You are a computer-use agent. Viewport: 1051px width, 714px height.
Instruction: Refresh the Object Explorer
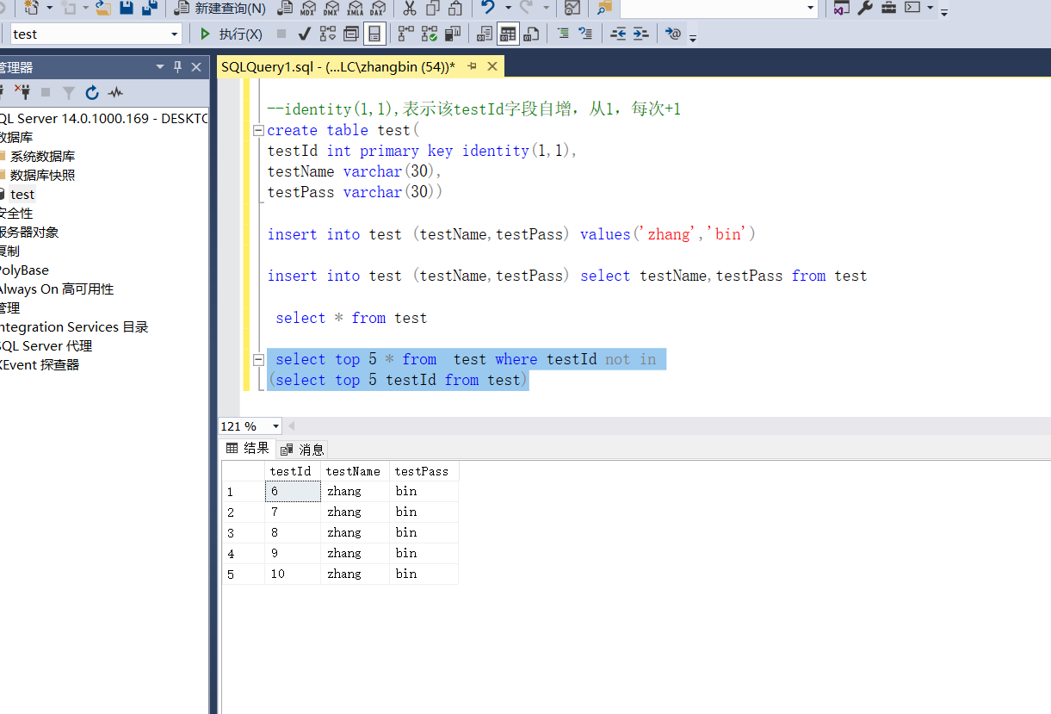[92, 93]
